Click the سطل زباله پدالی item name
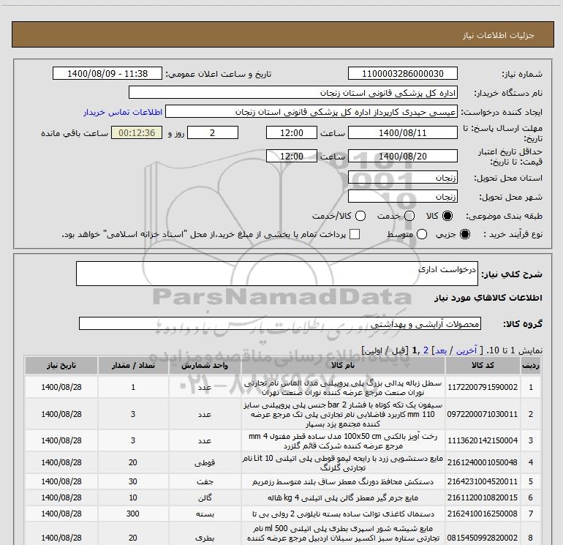 tap(343, 388)
